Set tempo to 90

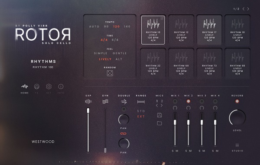106,26
